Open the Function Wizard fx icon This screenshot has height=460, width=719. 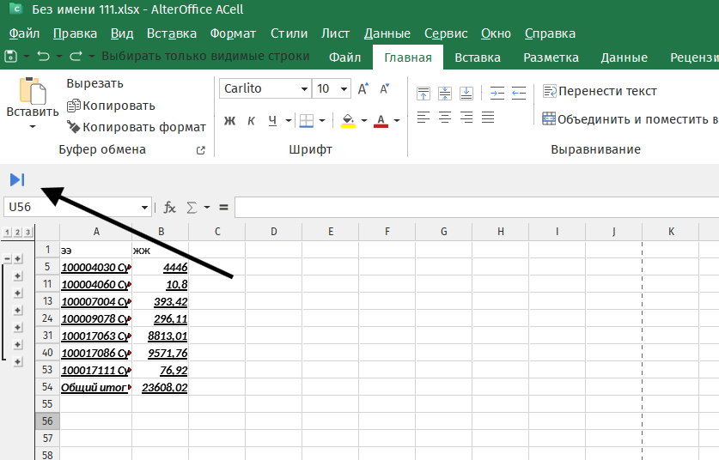tap(170, 207)
